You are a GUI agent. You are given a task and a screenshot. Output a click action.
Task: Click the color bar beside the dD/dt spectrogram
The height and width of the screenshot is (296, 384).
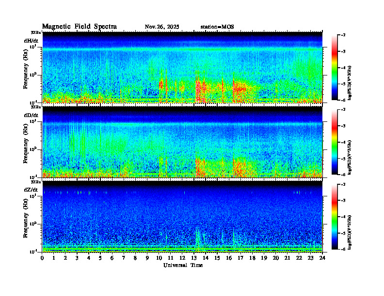pos(335,142)
